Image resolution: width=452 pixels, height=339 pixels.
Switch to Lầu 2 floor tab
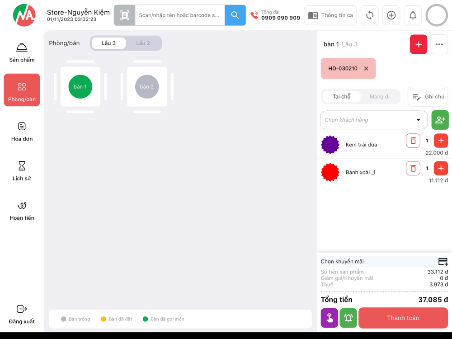(x=143, y=43)
